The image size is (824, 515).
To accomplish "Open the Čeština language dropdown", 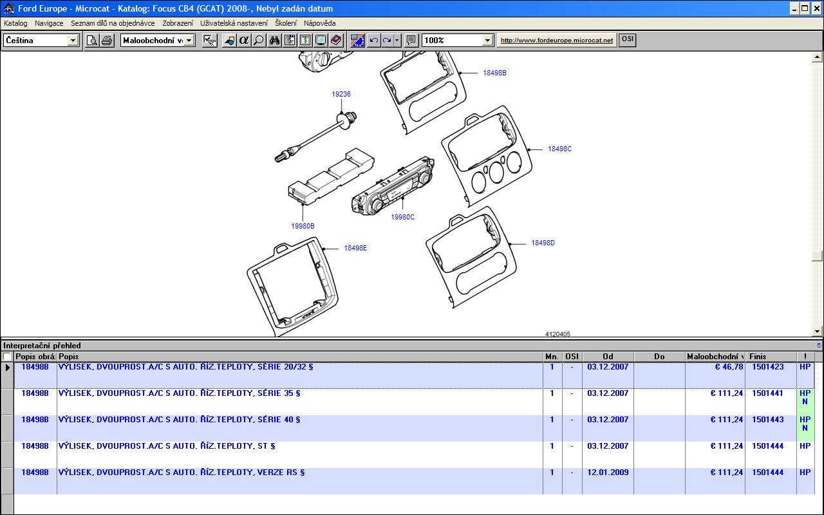I will pyautogui.click(x=73, y=41).
